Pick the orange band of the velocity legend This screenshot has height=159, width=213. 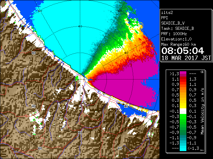[x=183, y=90]
